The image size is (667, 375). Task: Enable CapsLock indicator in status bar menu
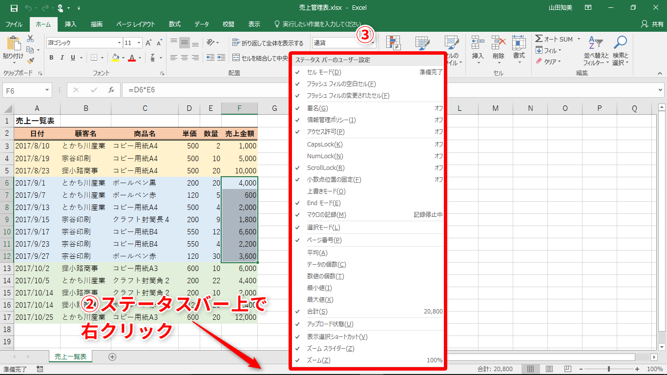pos(369,145)
